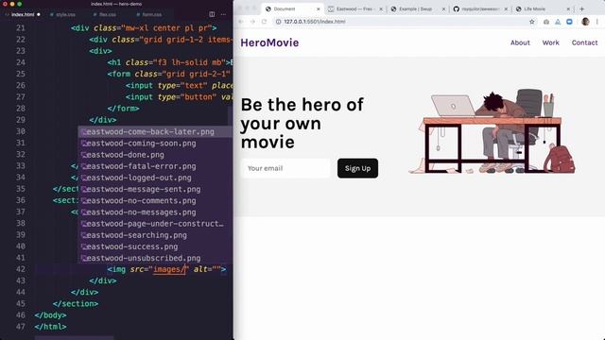Click the camera extension icon in Chrome toolbar
Screen dimensions: 605x340
point(546,22)
